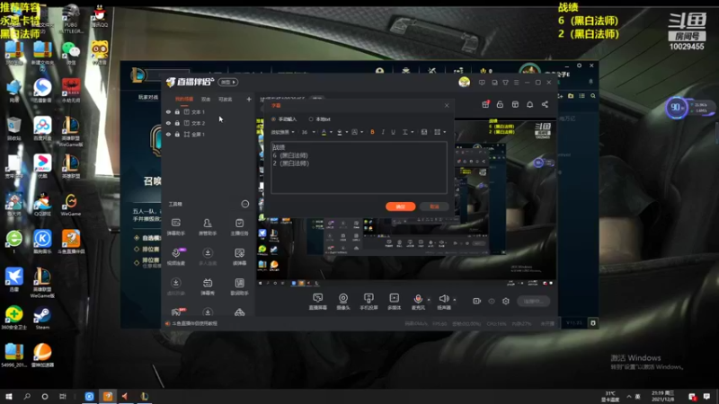This screenshot has height=404, width=719.
Task: Click the streamer avatar in title bar
Action: pyautogui.click(x=464, y=82)
